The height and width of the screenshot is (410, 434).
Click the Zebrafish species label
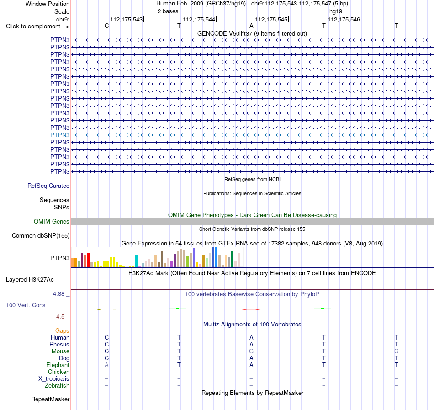(x=57, y=386)
